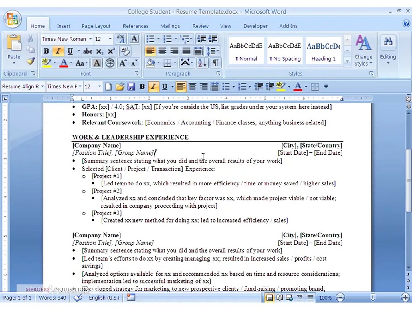Toggle Justify alignment in ribbon
This screenshot has width=412, height=309.
186,51
